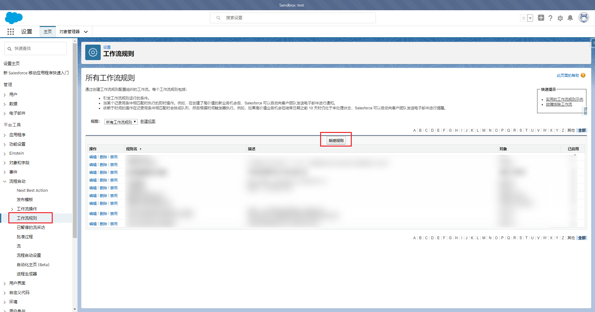Click the Salesforce cloud logo
The width and height of the screenshot is (595, 312).
pyautogui.click(x=14, y=18)
